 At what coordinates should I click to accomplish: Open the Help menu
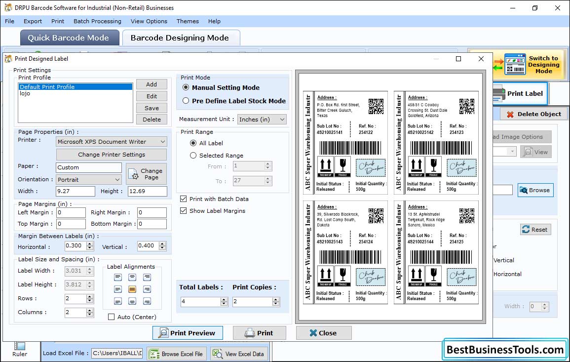click(214, 21)
